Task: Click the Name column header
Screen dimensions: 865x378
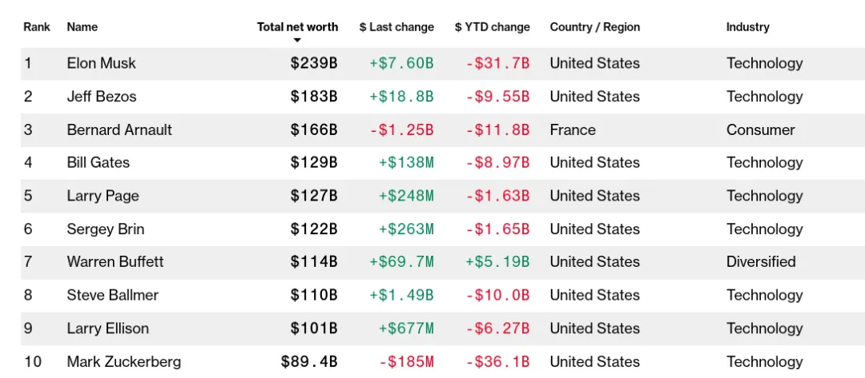Action: point(82,27)
